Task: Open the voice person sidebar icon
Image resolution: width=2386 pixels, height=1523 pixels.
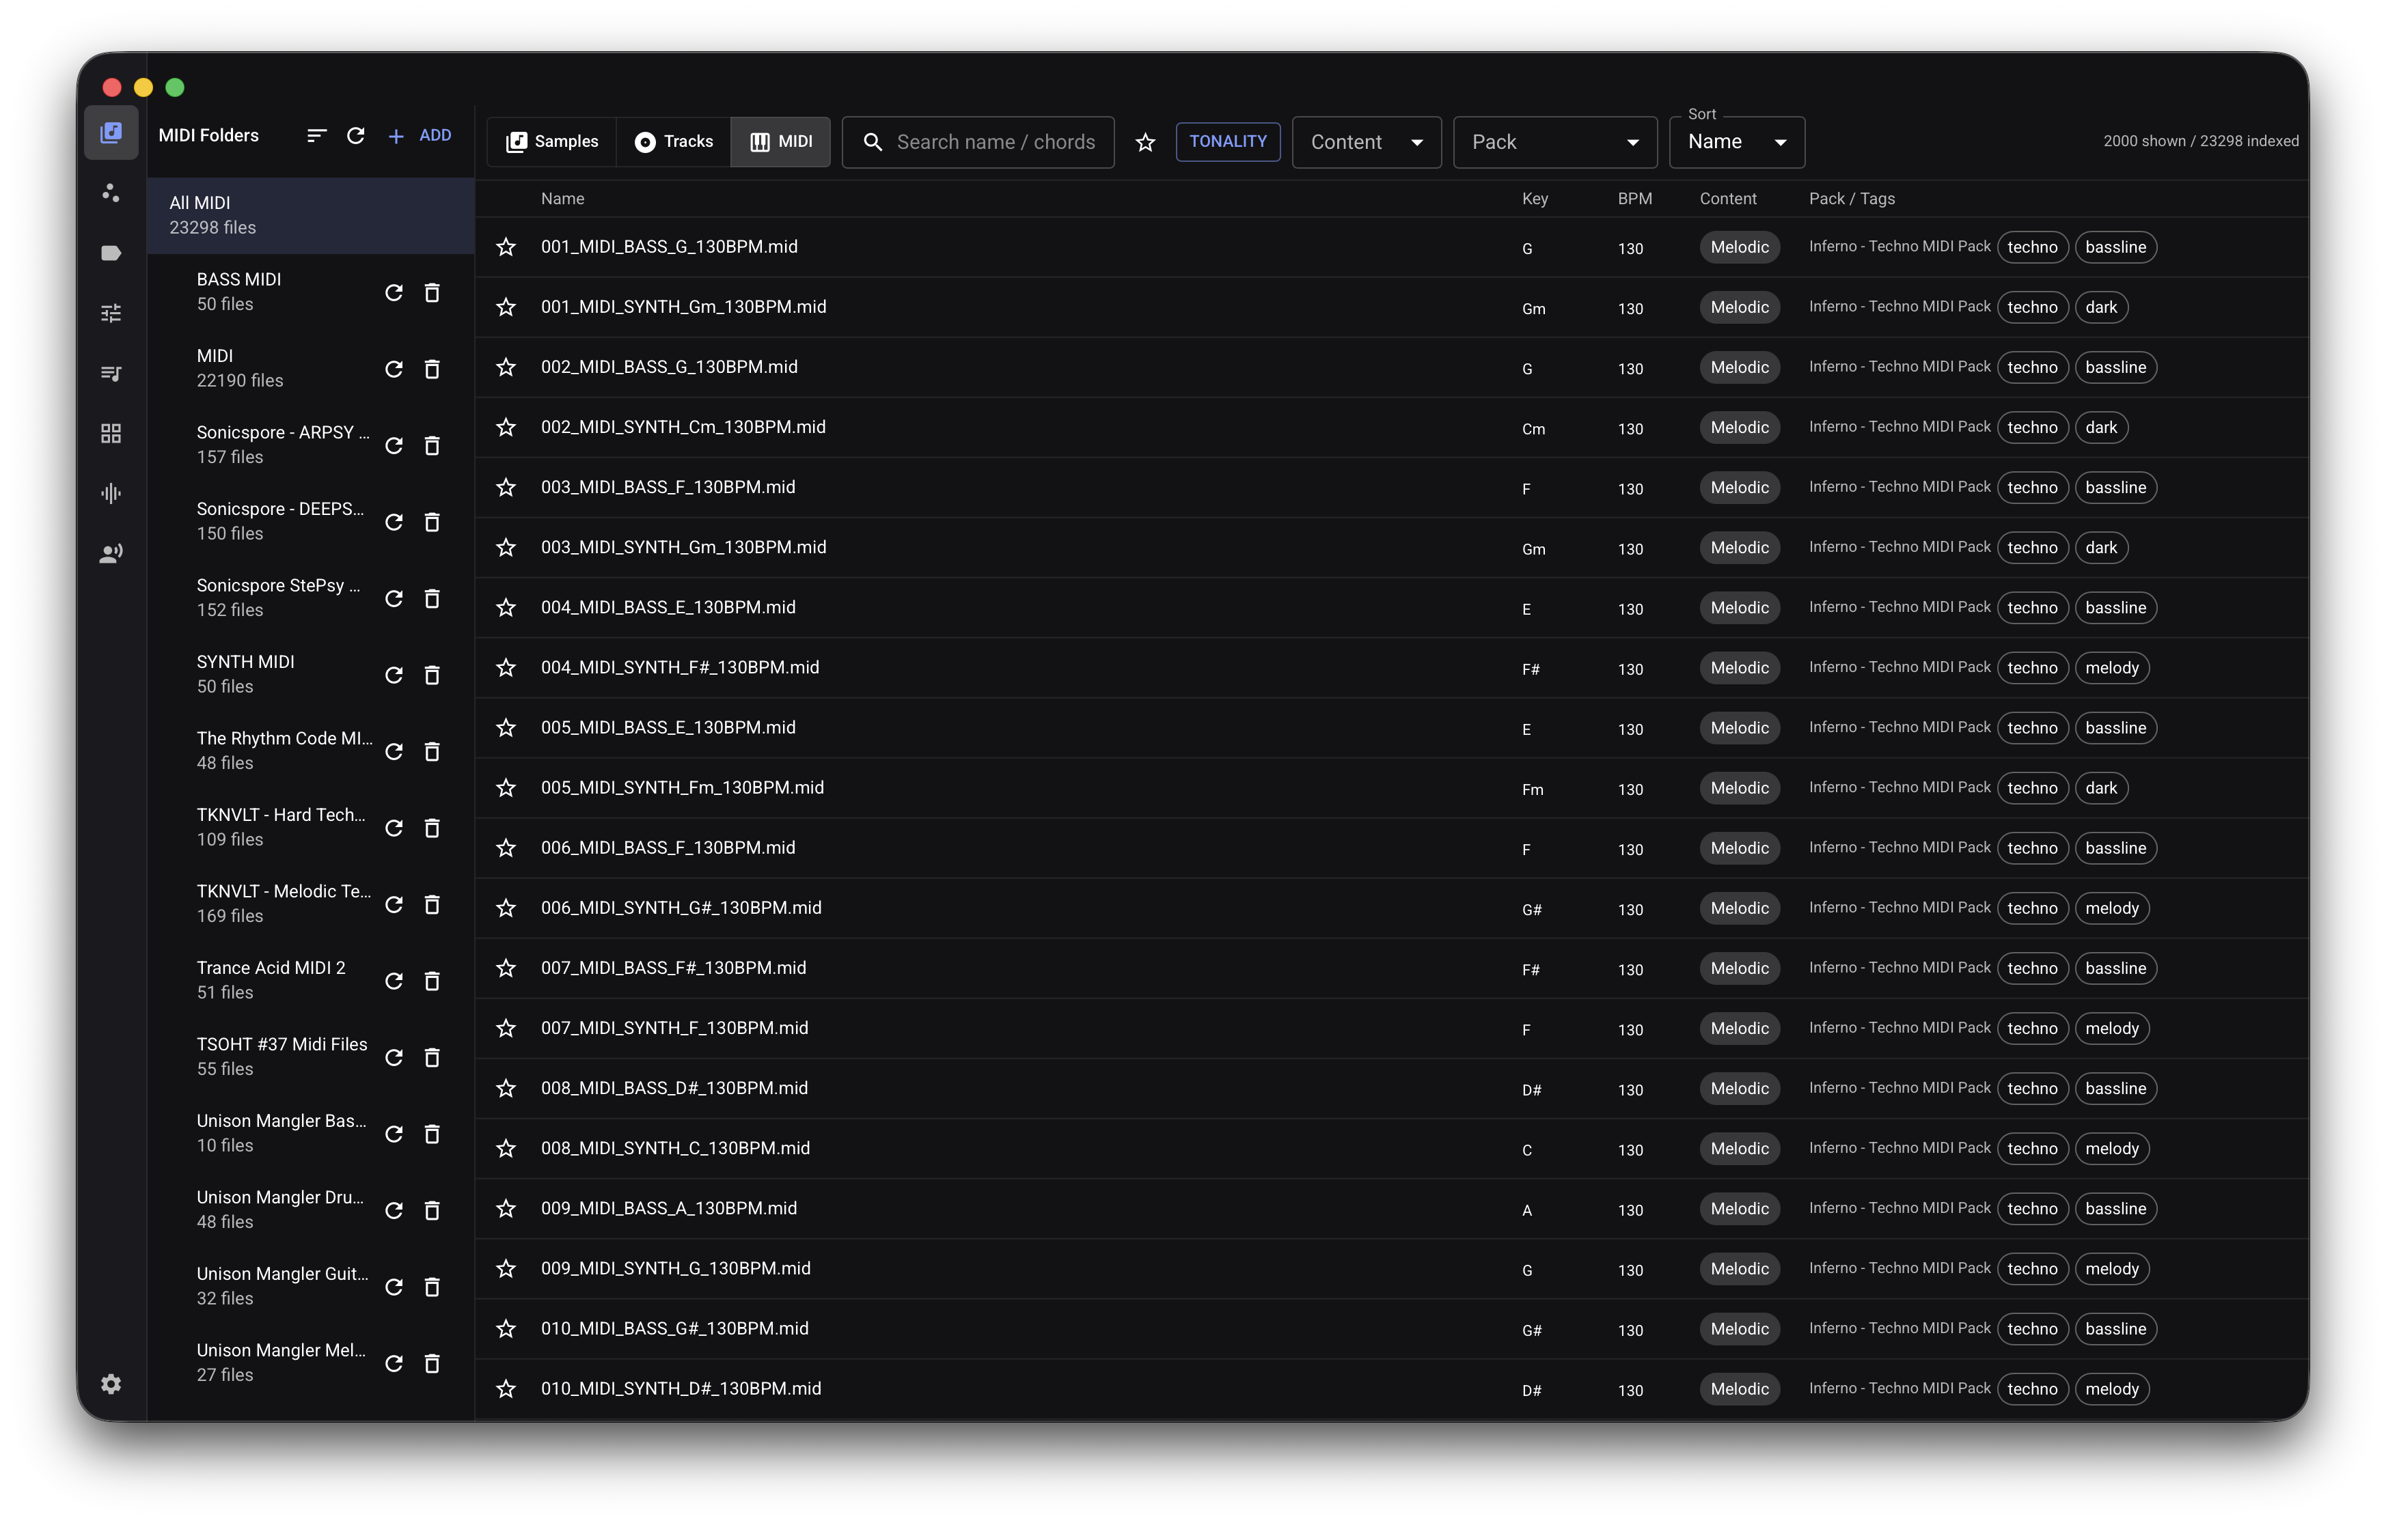Action: (x=111, y=553)
